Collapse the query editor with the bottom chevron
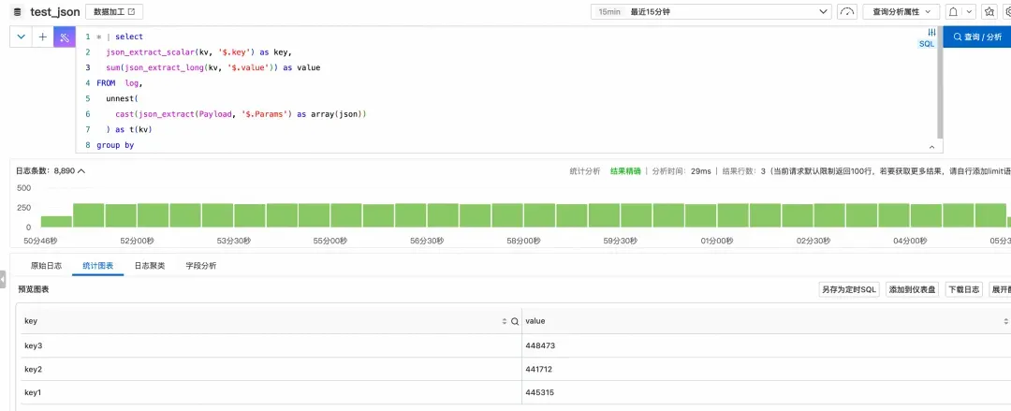 pos(931,147)
